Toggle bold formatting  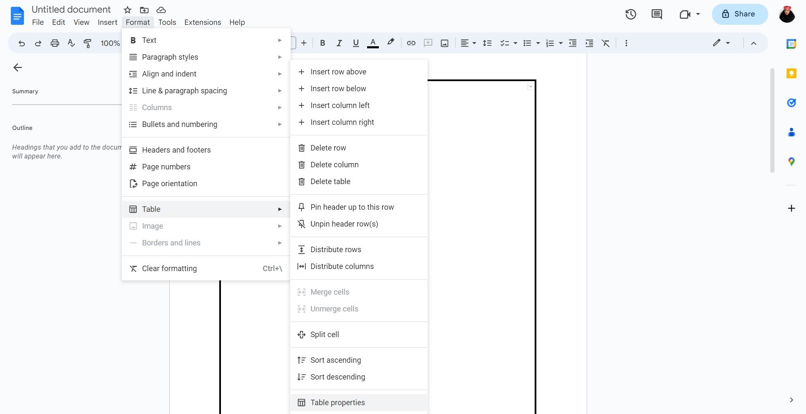click(322, 43)
